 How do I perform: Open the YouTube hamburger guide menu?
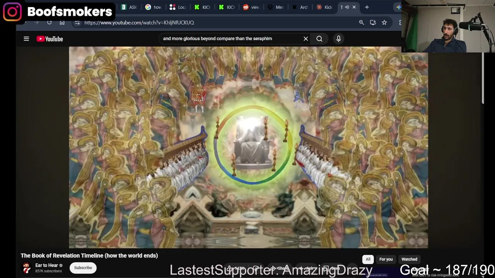[x=26, y=39]
